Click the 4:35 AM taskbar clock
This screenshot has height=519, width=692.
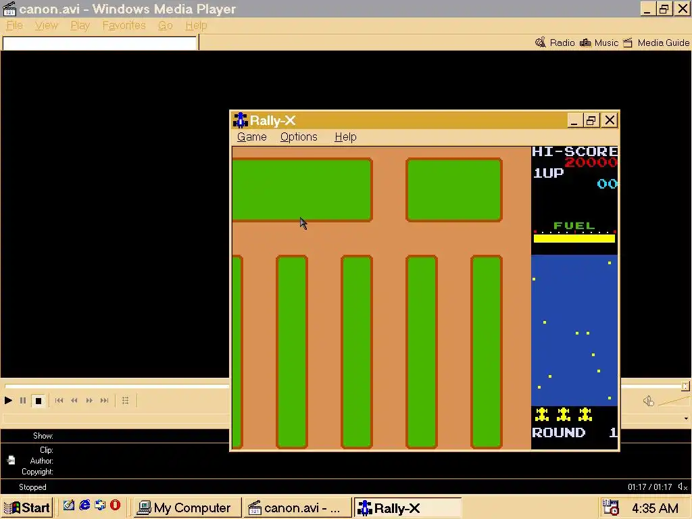[x=655, y=508]
